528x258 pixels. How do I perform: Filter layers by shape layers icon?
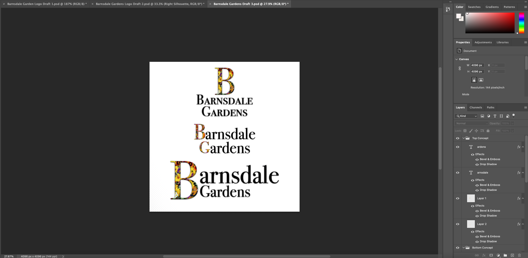tap(501, 116)
